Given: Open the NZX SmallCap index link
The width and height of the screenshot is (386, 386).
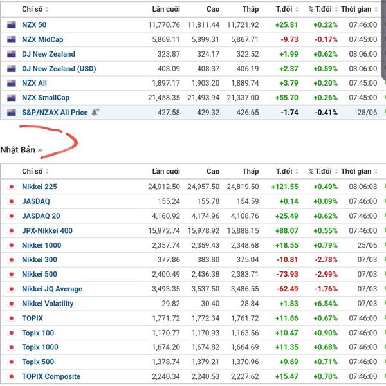Looking at the screenshot, I should click(46, 98).
